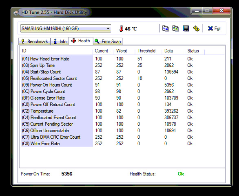Screen dimensions: 239x196
Task: Click the 46 °C temperature reading
Action: [131, 29]
